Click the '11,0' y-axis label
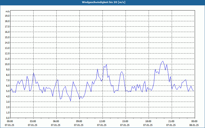Viewport: 205px width, 128px height. [7, 59]
